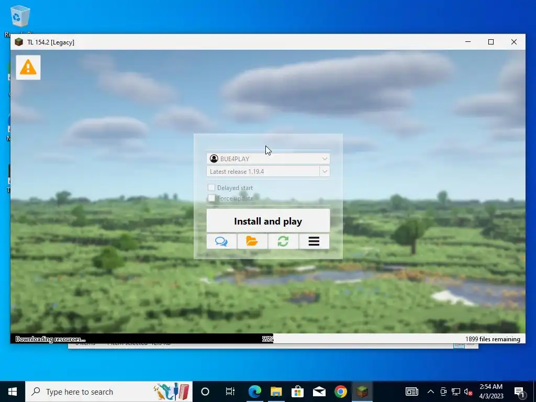Enable the Force update checkbox
This screenshot has width=536, height=402.
[x=211, y=198]
